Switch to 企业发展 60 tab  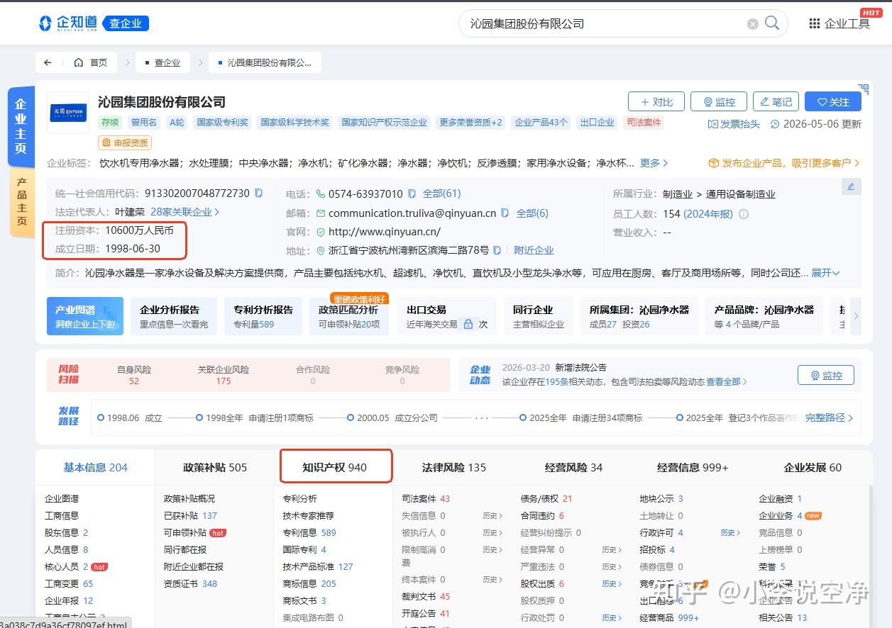tap(813, 467)
